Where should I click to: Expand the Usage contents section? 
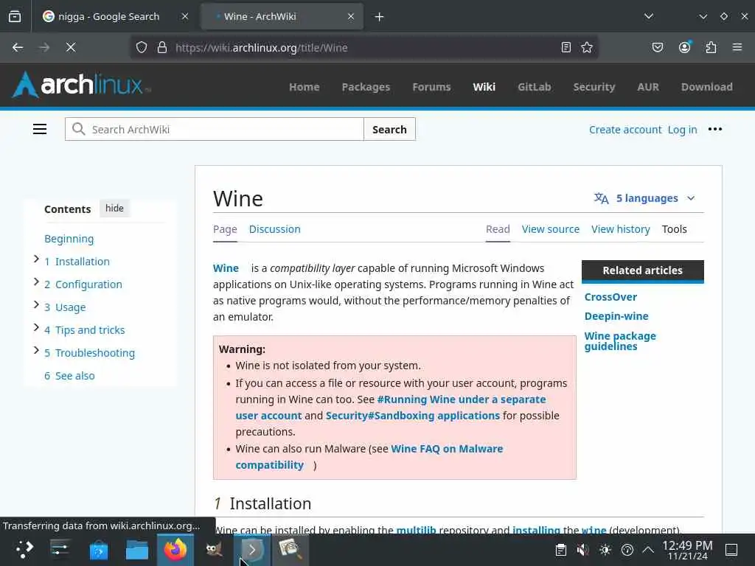[36, 305]
